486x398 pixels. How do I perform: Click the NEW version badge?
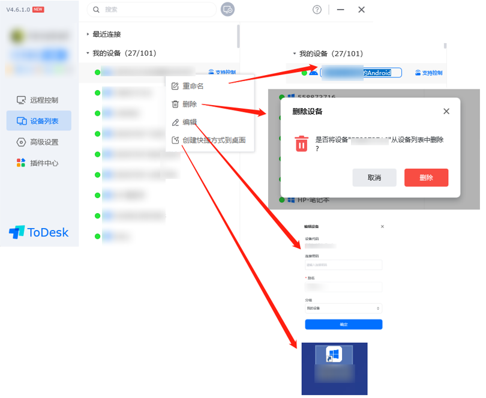[x=38, y=10]
